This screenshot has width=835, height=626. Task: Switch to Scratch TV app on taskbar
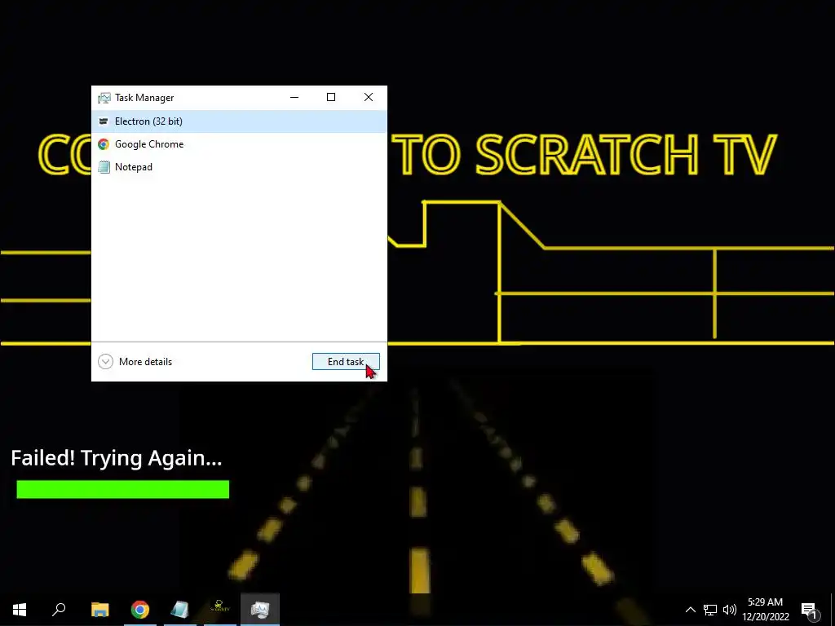coord(220,610)
